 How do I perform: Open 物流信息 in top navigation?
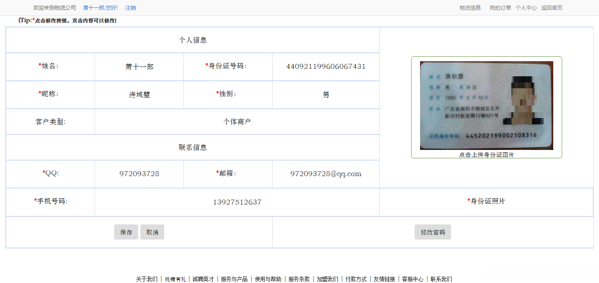point(470,8)
